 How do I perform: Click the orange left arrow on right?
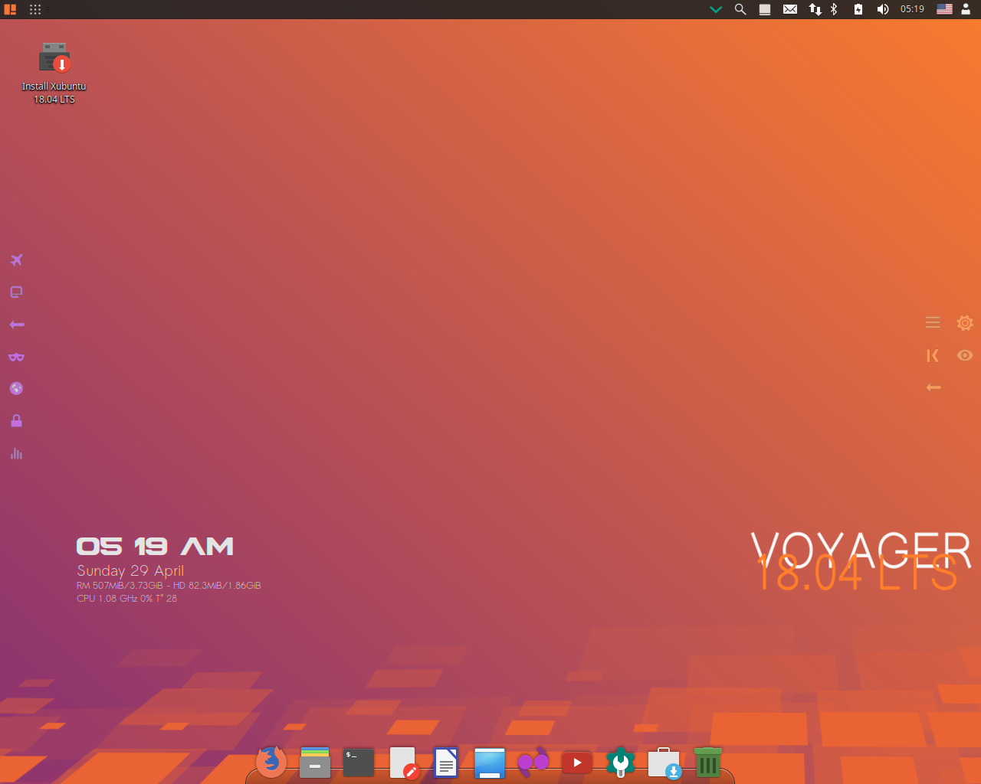pyautogui.click(x=933, y=387)
